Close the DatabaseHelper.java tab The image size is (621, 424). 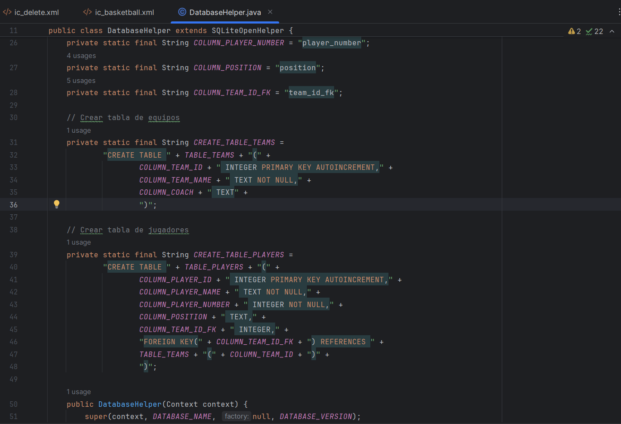coord(270,12)
